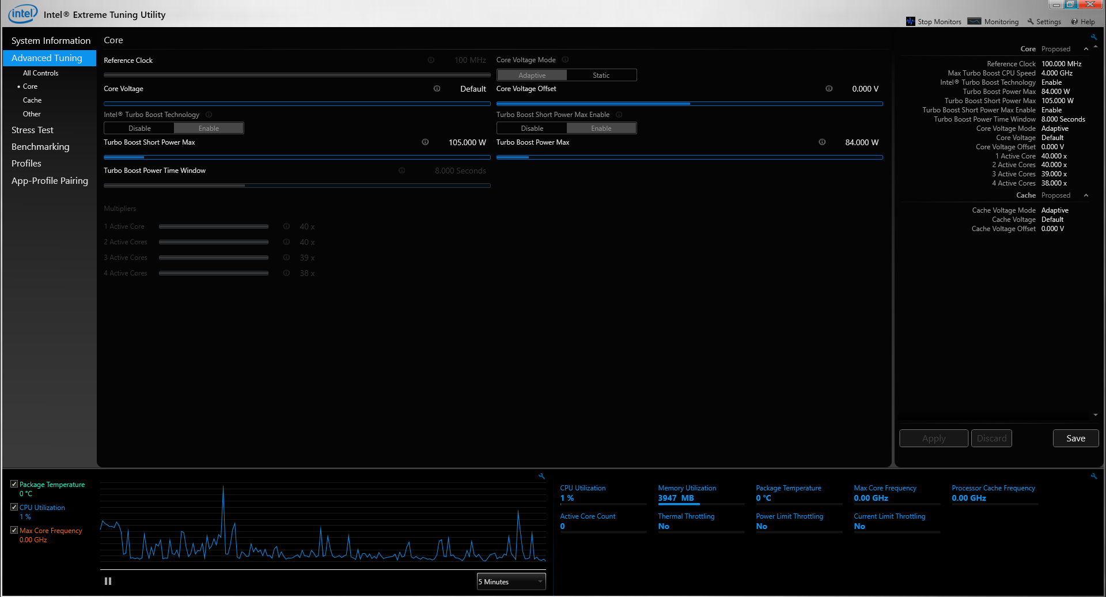This screenshot has width=1106, height=597.
Task: Adjust the Turbo Boost Short Power Max slider
Action: (297, 157)
